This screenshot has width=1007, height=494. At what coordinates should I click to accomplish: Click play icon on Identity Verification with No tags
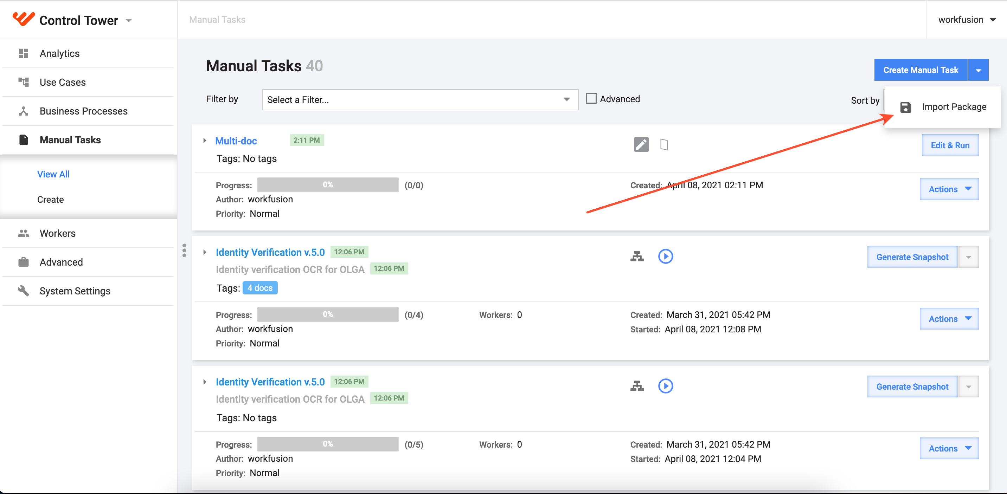click(665, 386)
